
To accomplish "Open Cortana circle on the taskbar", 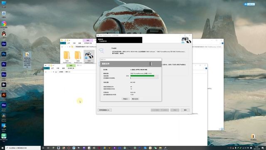I will click(43, 148).
